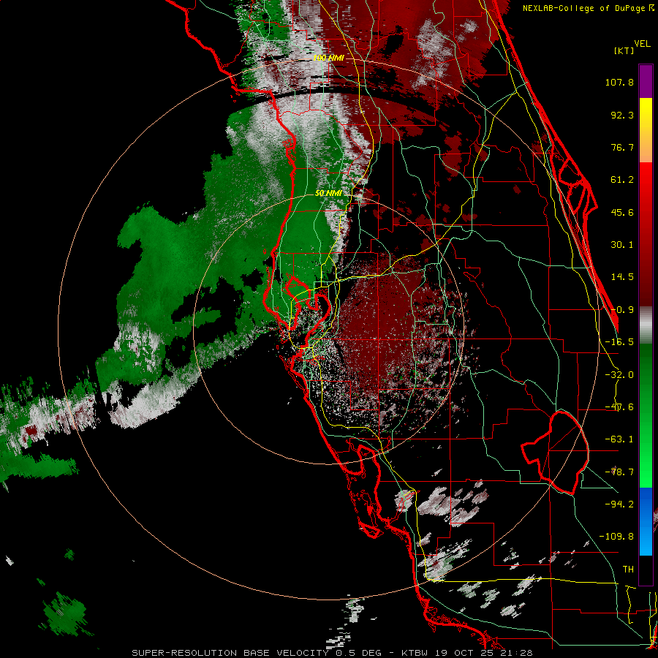Click the 100 NMI range ring label
Image resolution: width=658 pixels, height=658 pixels.
[x=328, y=58]
